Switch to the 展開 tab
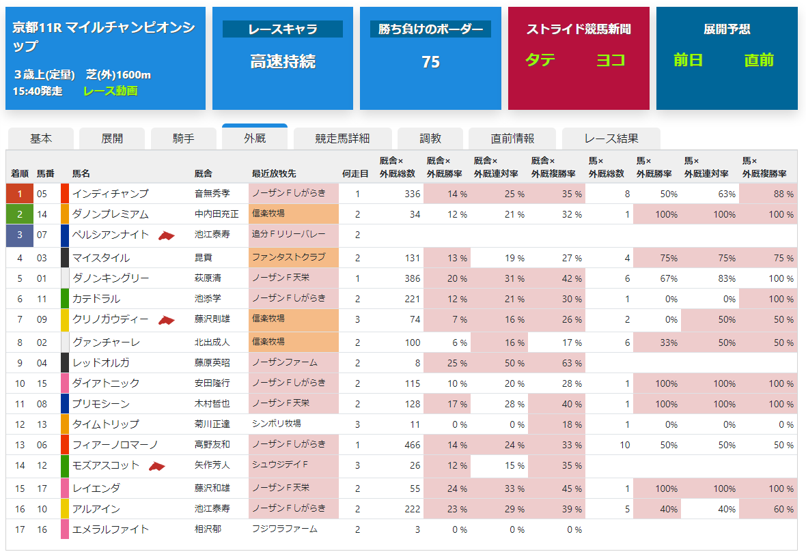This screenshot has height=554, width=806. pos(112,138)
